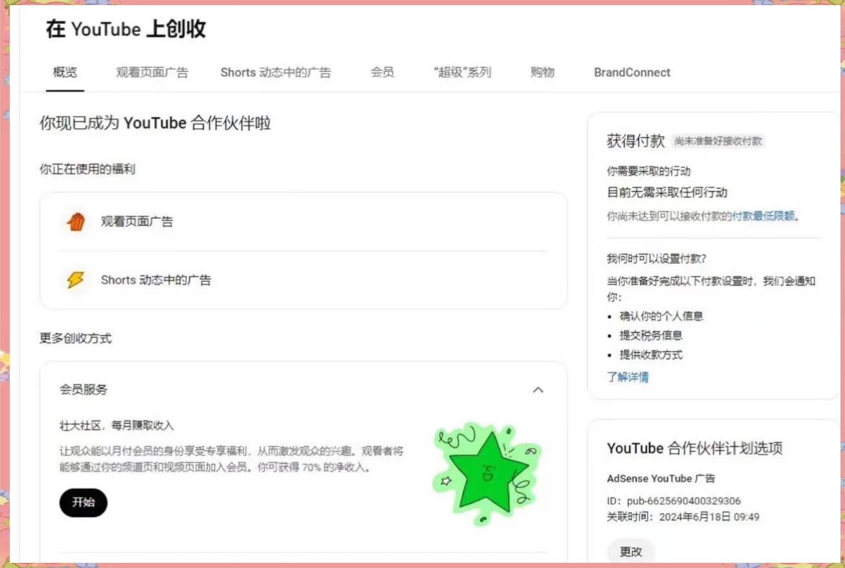Select the "超级"系列 tab
Viewport: 845px width, 568px height.
point(463,72)
